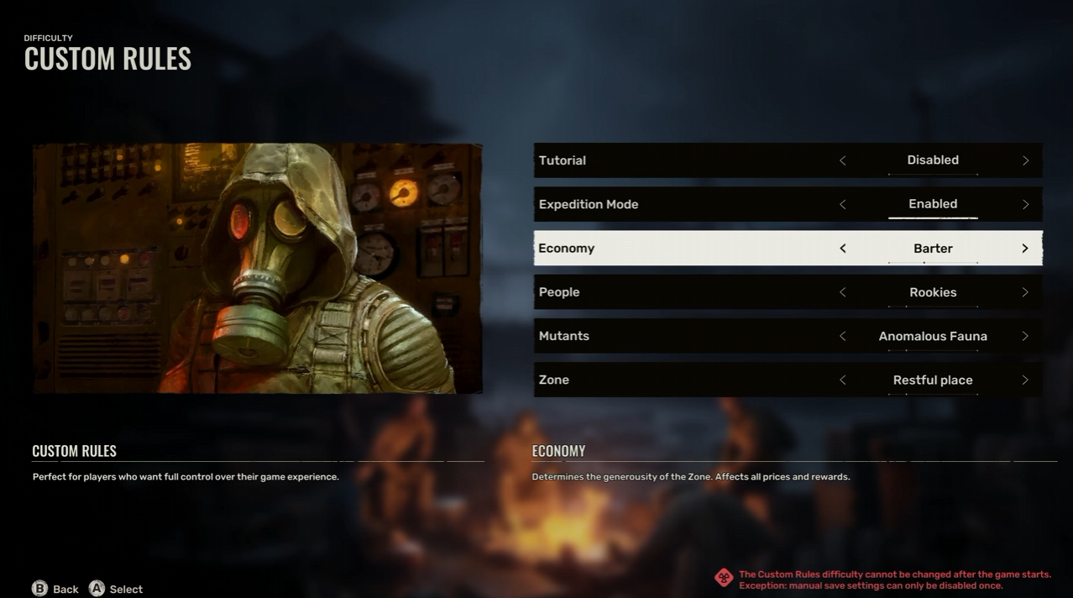Click the Disabled value for Tutorial

tap(933, 160)
